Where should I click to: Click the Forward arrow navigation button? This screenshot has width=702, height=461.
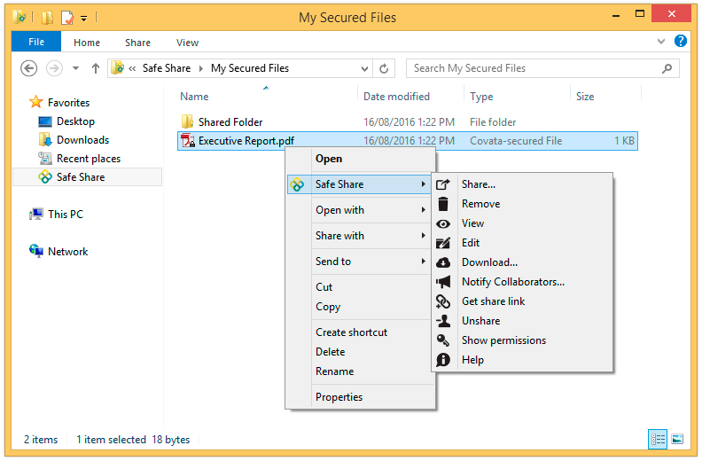(54, 68)
